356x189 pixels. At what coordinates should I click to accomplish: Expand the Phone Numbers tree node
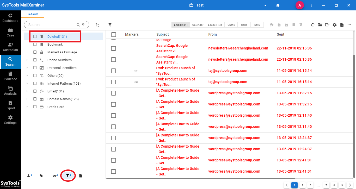(27, 60)
